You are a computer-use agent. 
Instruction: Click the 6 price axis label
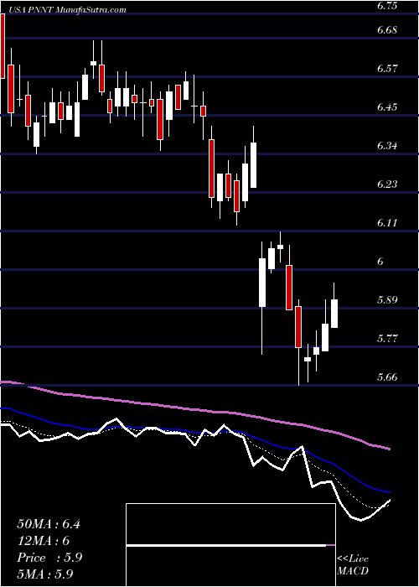pyautogui.click(x=380, y=262)
